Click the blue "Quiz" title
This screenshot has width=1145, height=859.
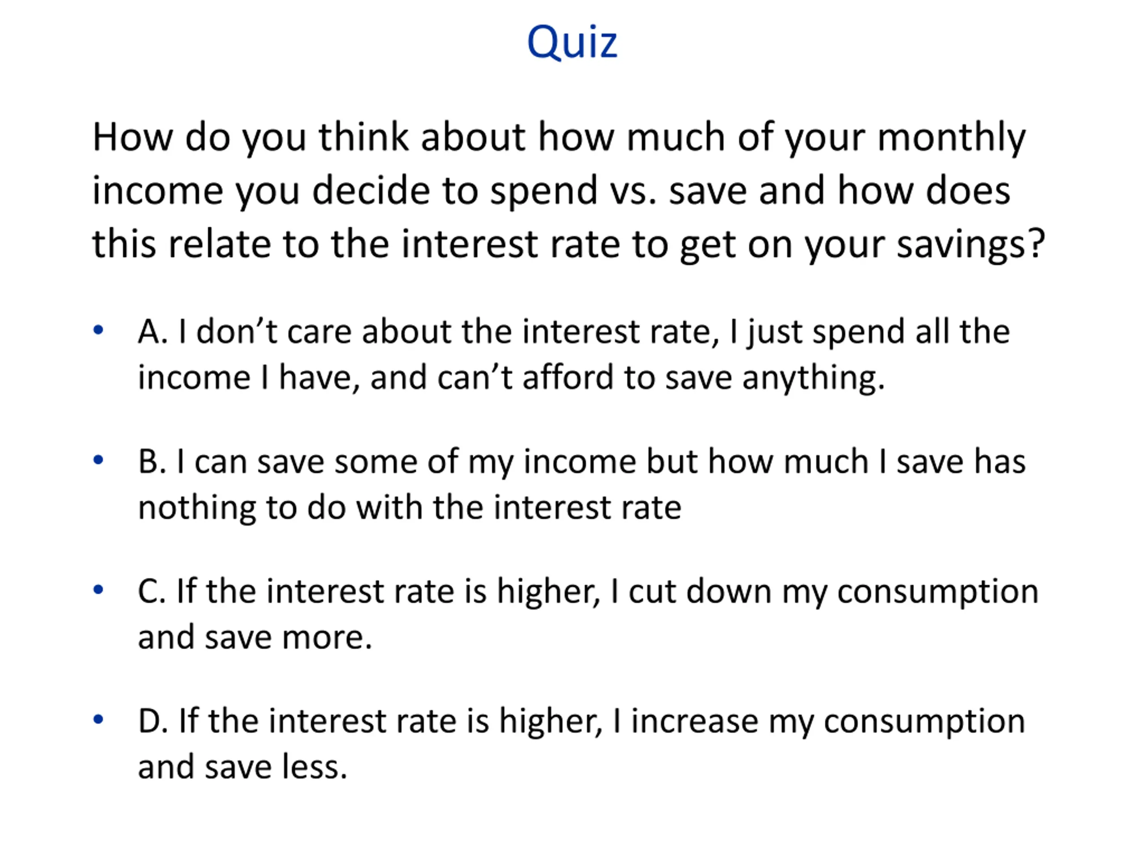point(572,43)
